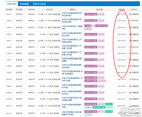The image size is (142, 117).
Task: Click the red status icon for complaint 767413
Action: 130,14
